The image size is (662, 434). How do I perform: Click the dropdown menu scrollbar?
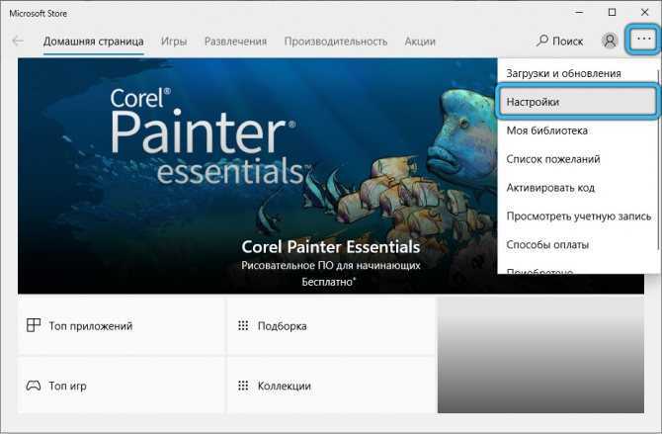click(658, 160)
